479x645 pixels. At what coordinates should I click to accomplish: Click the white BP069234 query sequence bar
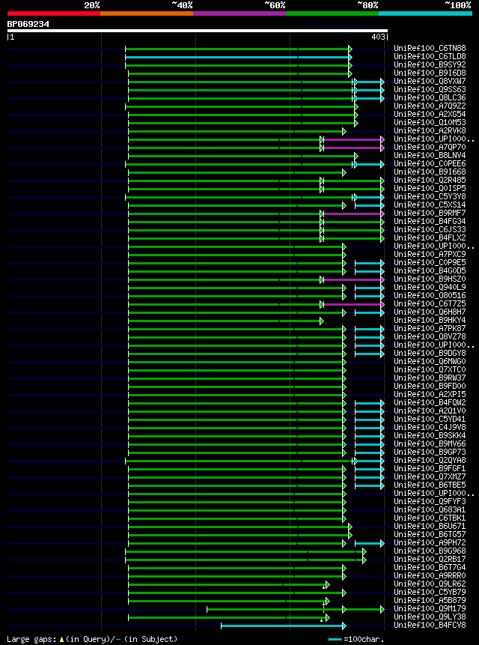click(197, 31)
